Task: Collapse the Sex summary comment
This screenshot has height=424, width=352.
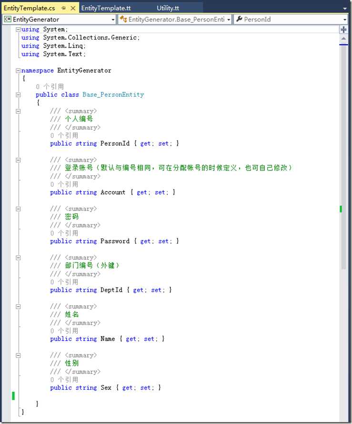Action: pos(18,355)
